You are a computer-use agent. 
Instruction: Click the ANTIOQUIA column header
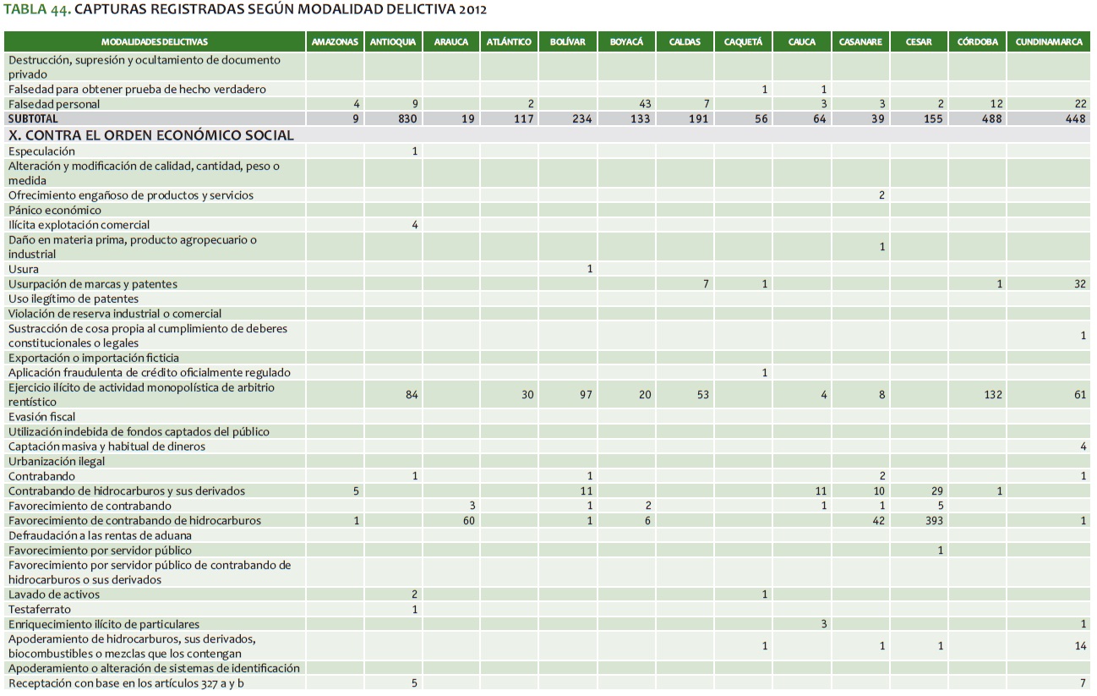click(393, 41)
